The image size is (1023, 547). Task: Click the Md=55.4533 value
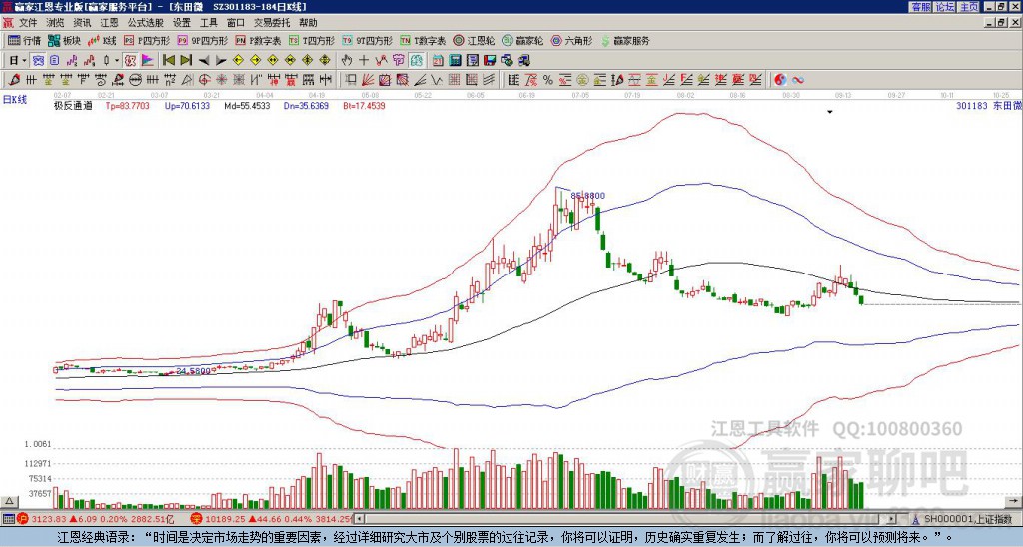(x=248, y=105)
